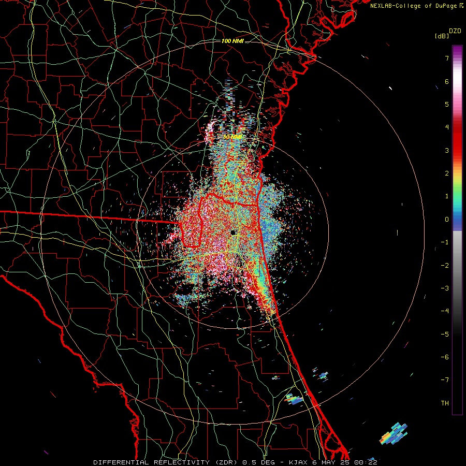Click the Differential Reflectivity (ZDR) caption
Screen dimensions: 466x466
click(x=235, y=462)
